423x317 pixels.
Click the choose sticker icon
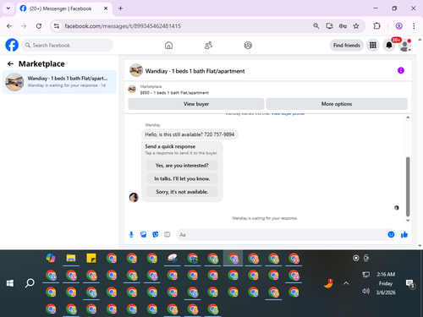pyautogui.click(x=156, y=234)
